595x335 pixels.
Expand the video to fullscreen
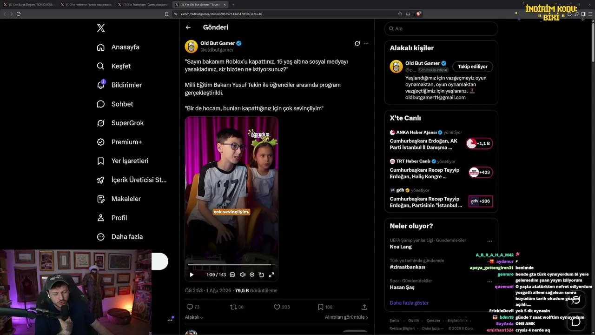(271, 275)
